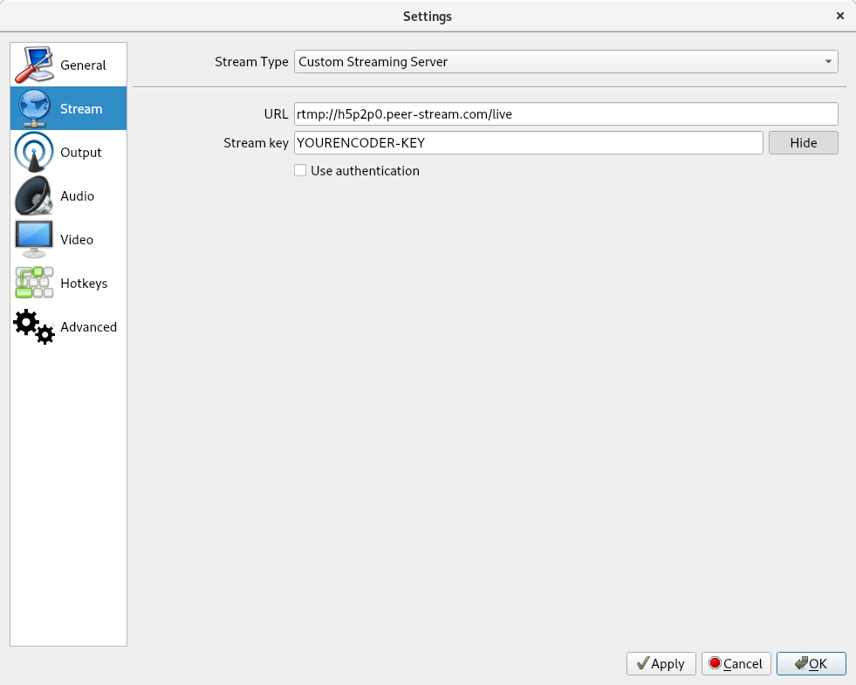This screenshot has width=856, height=685.
Task: Switch to the General settings tab
Action: pyautogui.click(x=85, y=65)
